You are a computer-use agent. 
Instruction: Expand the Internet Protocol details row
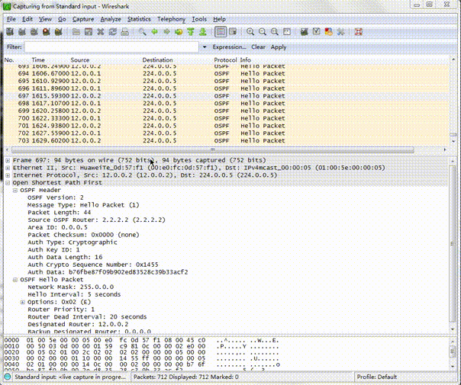point(8,175)
